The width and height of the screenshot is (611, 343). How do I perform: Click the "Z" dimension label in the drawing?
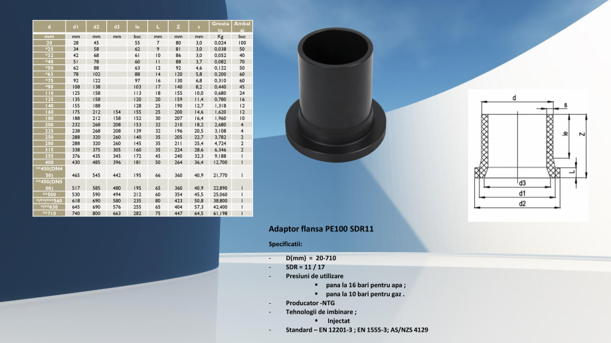pyautogui.click(x=582, y=134)
